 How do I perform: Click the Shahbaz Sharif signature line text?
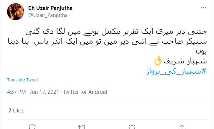pyautogui.click(x=185, y=61)
